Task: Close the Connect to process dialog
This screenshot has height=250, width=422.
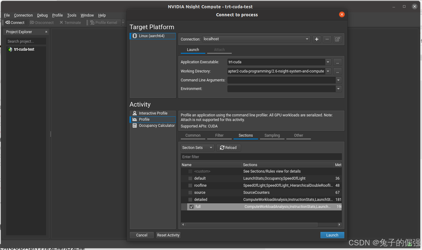Action: point(342,14)
